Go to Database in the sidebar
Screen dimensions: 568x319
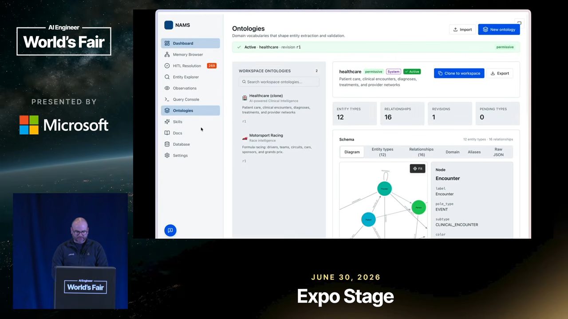(190, 144)
